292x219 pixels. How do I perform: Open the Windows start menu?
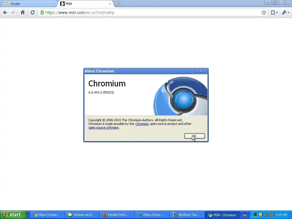pyautogui.click(x=14, y=215)
